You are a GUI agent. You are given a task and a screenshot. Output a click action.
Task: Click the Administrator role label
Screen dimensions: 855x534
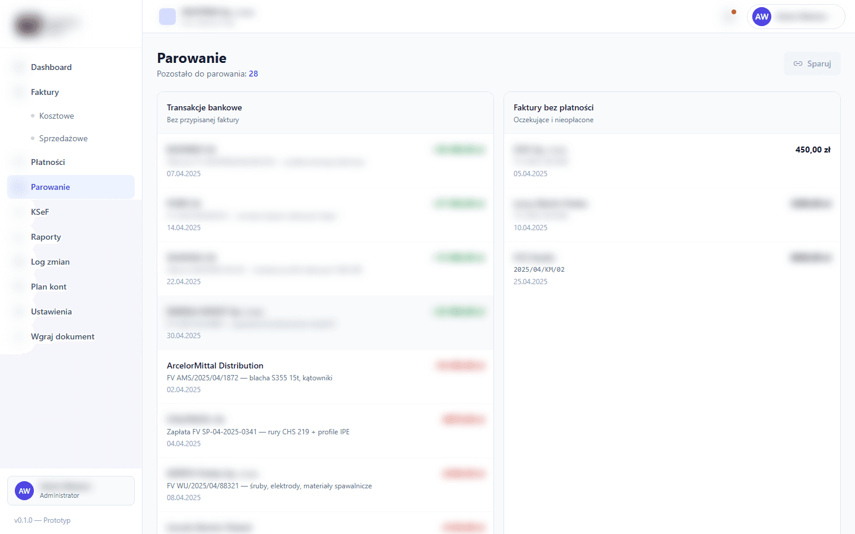point(59,495)
